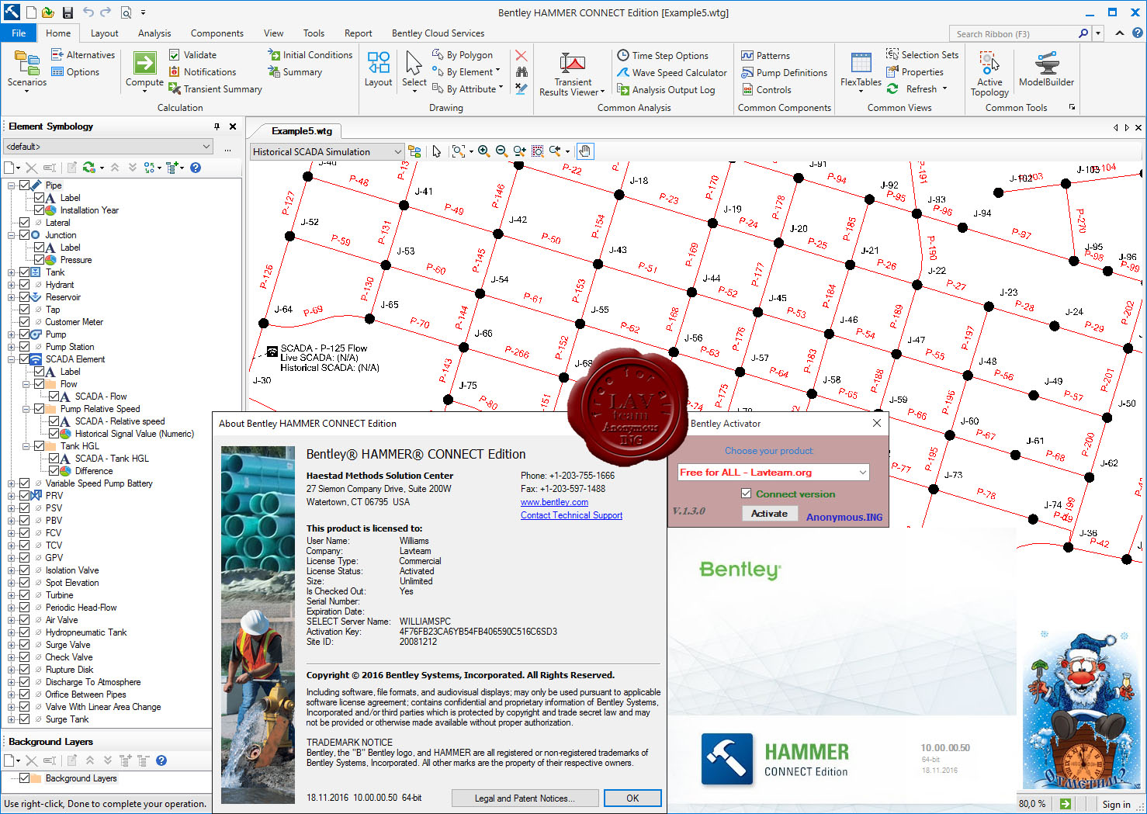The image size is (1147, 814).
Task: Toggle the Turbine checkbox
Action: (x=25, y=595)
